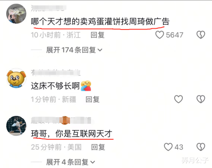This screenshot has height=168, width=212.
Task: Click the chevron next to 174条回复
Action: (100, 50)
